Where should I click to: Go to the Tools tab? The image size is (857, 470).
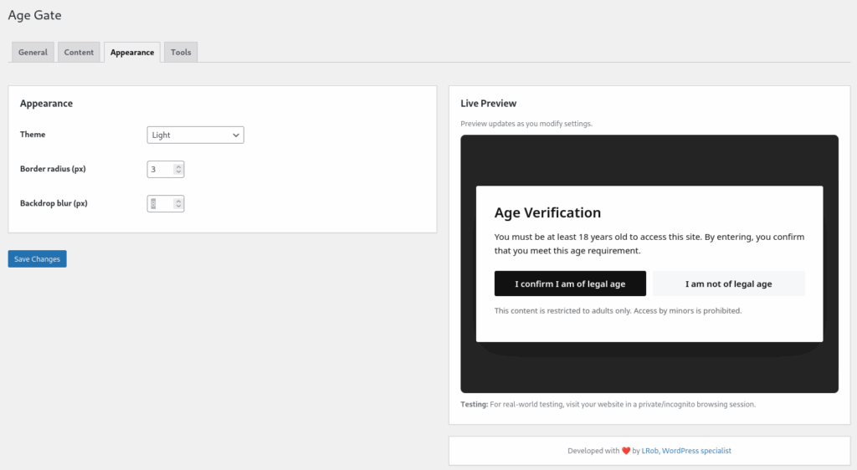point(181,52)
